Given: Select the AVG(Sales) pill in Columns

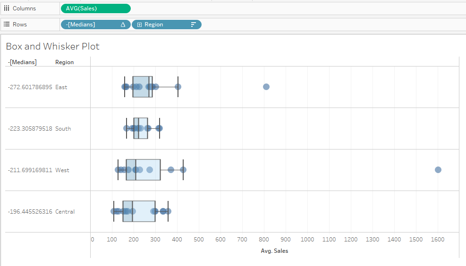Looking at the screenshot, I should [x=95, y=8].
